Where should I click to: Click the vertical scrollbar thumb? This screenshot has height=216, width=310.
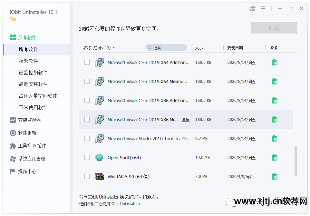[296, 161]
